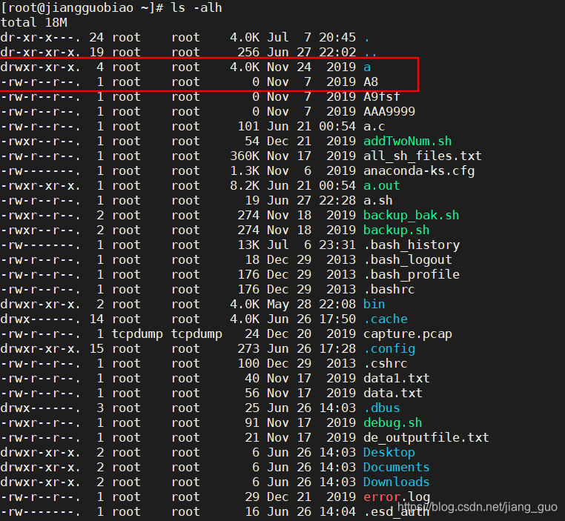Click the 'total 18M' line
The image size is (565, 521).
pyautogui.click(x=34, y=22)
